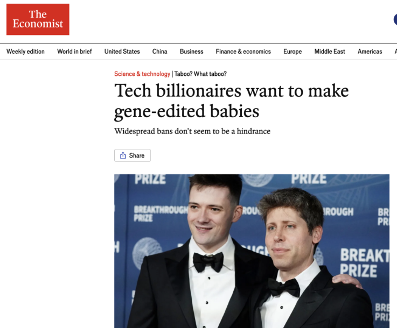Click the "Widespread bans" subheadline text
The image size is (397, 328).
pyautogui.click(x=192, y=131)
